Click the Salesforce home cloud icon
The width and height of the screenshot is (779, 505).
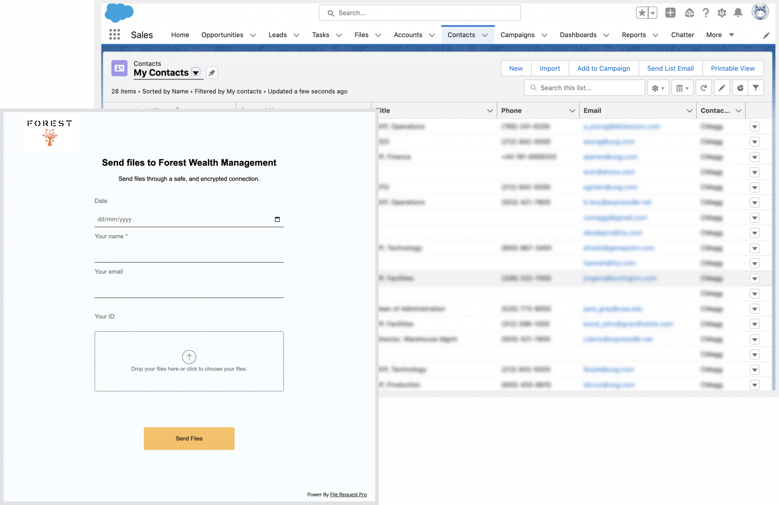coord(119,13)
